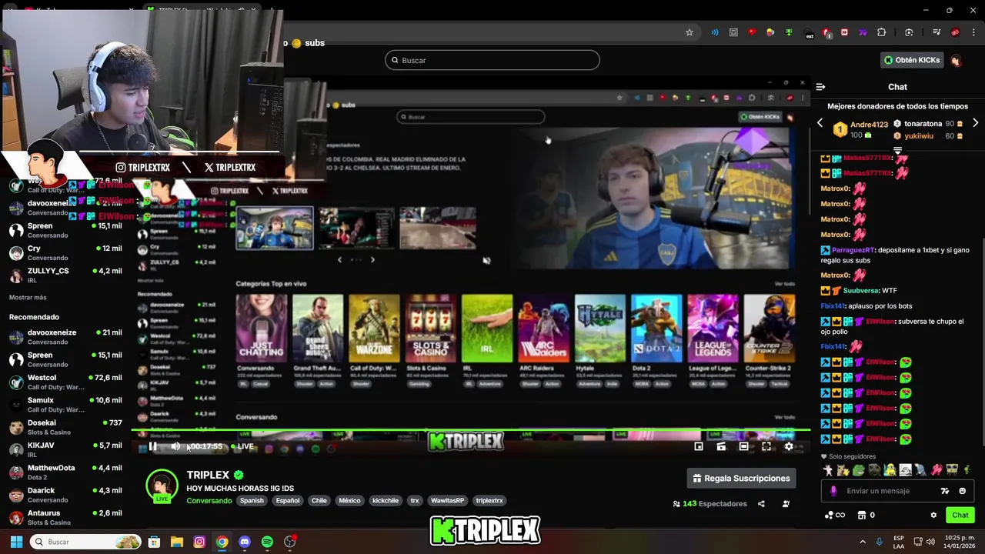This screenshot has width=985, height=554.
Task: Share the stream via share icon
Action: pyautogui.click(x=761, y=504)
